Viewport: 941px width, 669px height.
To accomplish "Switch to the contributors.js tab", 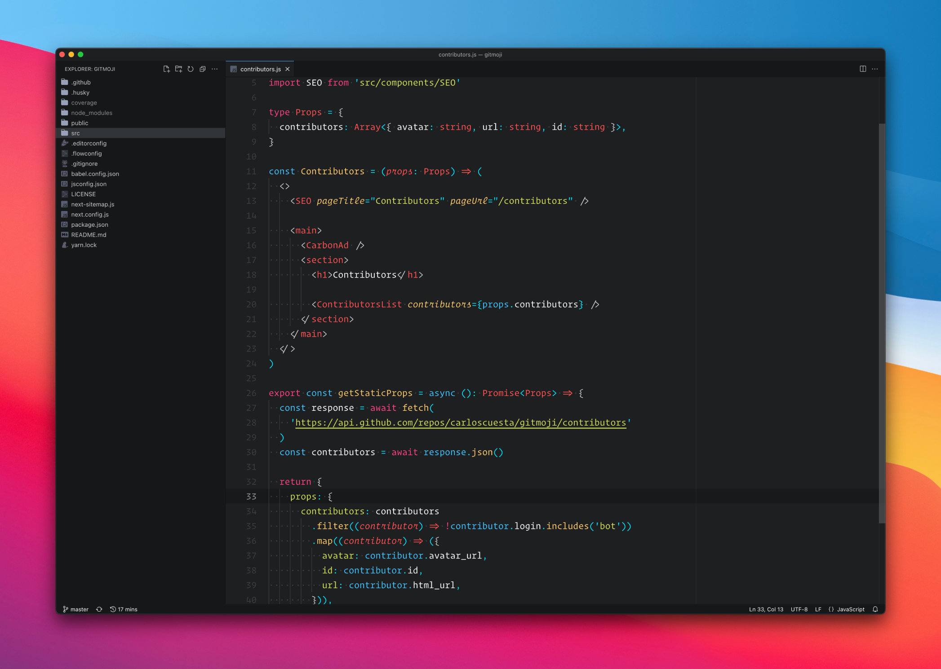I will (x=261, y=69).
